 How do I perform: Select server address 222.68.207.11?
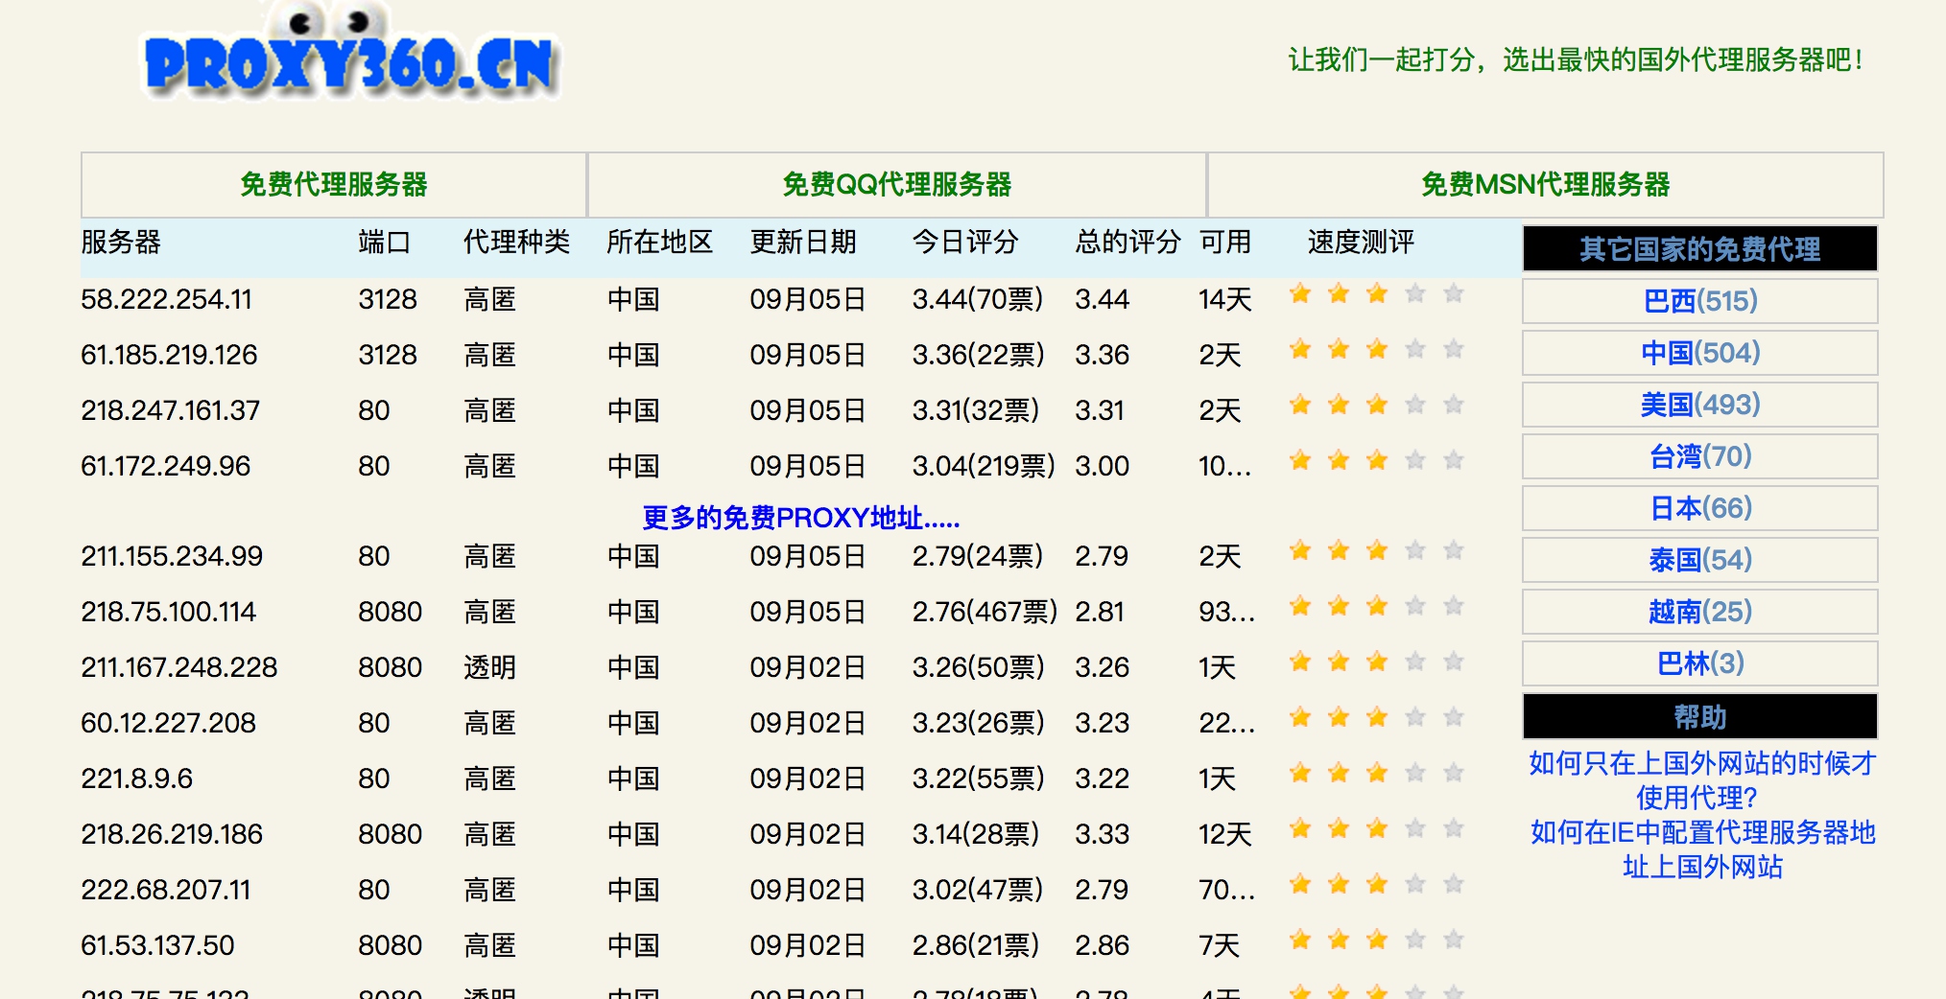(x=166, y=890)
